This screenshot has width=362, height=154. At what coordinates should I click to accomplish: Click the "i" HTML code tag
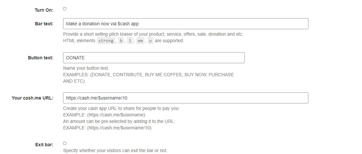coord(130,41)
